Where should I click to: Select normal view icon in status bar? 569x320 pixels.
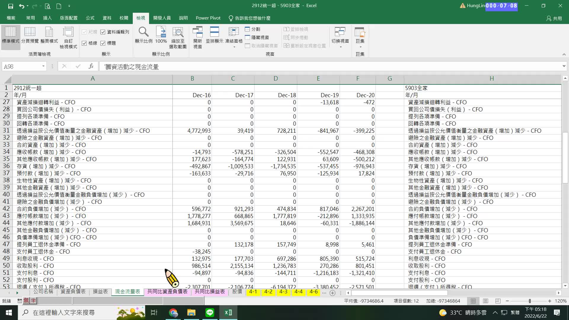click(x=473, y=301)
